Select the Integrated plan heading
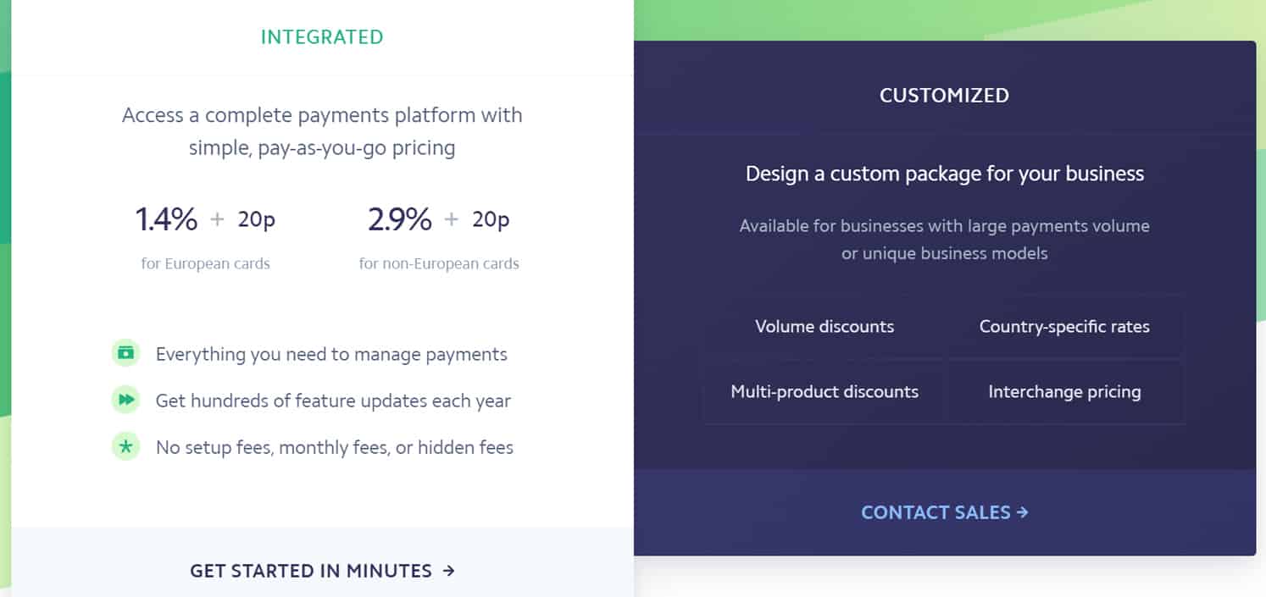Screen dimensions: 1266x597 (x=322, y=37)
